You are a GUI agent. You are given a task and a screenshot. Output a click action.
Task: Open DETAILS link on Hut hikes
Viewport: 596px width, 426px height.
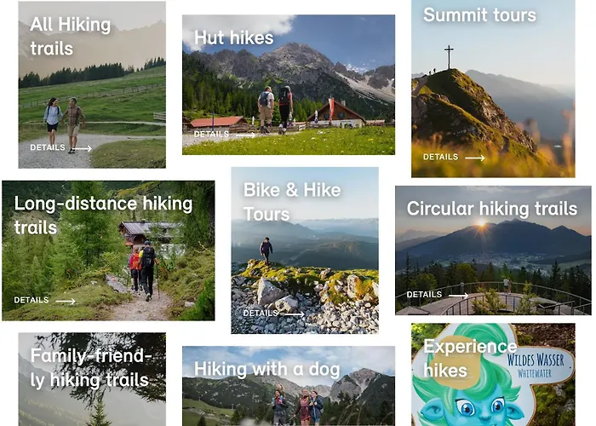[x=211, y=135]
